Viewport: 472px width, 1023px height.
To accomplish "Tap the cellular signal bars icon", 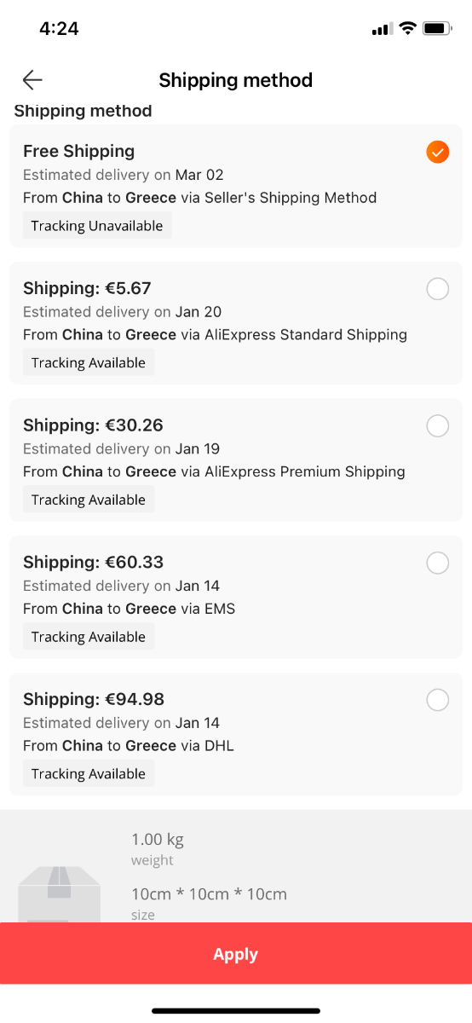I will click(x=381, y=30).
